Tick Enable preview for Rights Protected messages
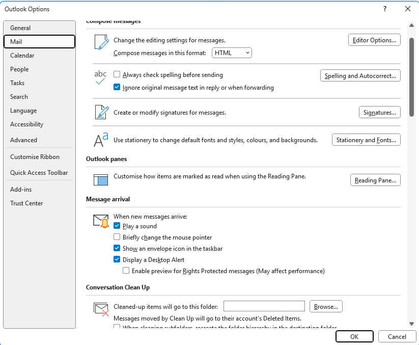 (126, 271)
